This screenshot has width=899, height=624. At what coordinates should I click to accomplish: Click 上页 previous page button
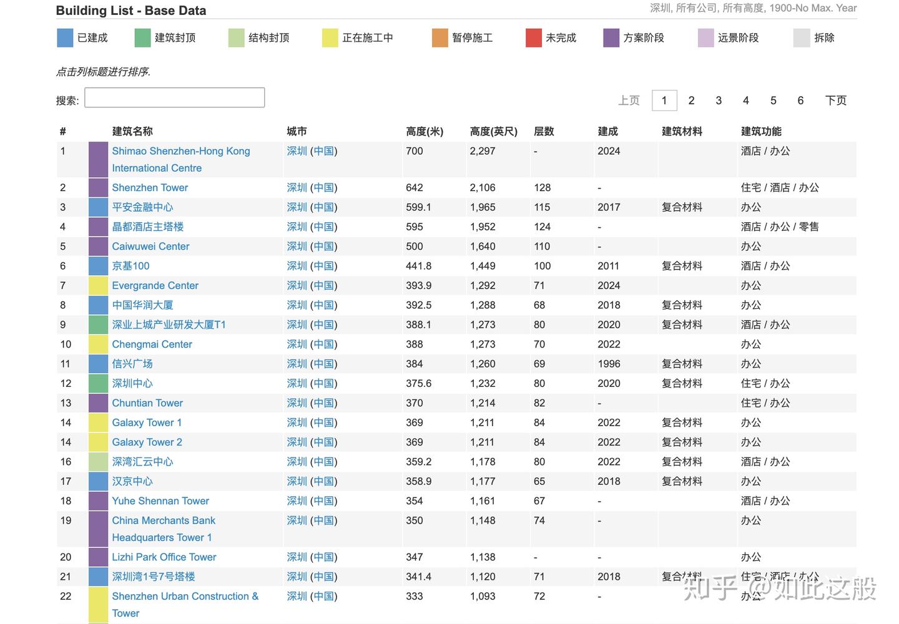pos(629,100)
